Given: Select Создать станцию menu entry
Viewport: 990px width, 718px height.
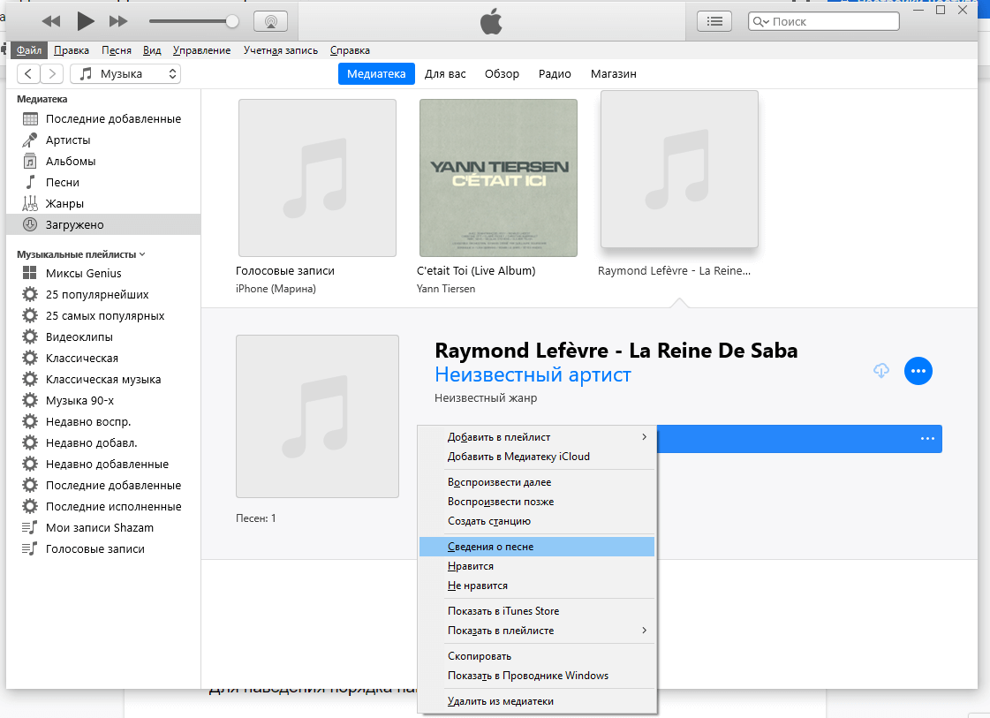Looking at the screenshot, I should pos(537,522).
